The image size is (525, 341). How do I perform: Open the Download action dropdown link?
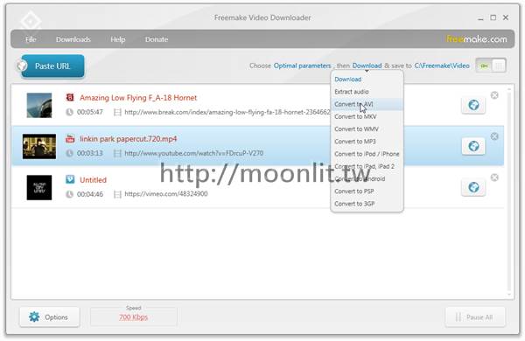tap(367, 66)
